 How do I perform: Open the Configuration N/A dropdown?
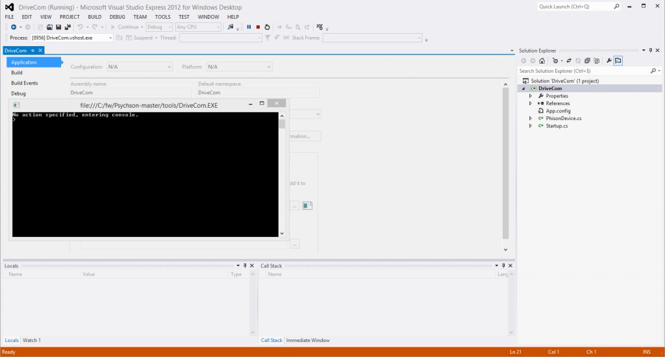169,67
